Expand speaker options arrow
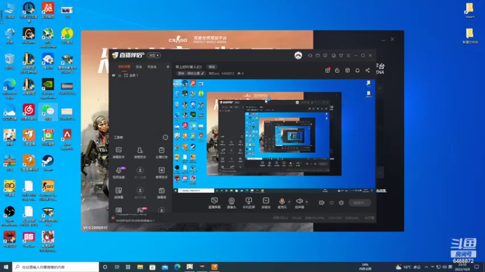485x272 pixels. [x=307, y=202]
